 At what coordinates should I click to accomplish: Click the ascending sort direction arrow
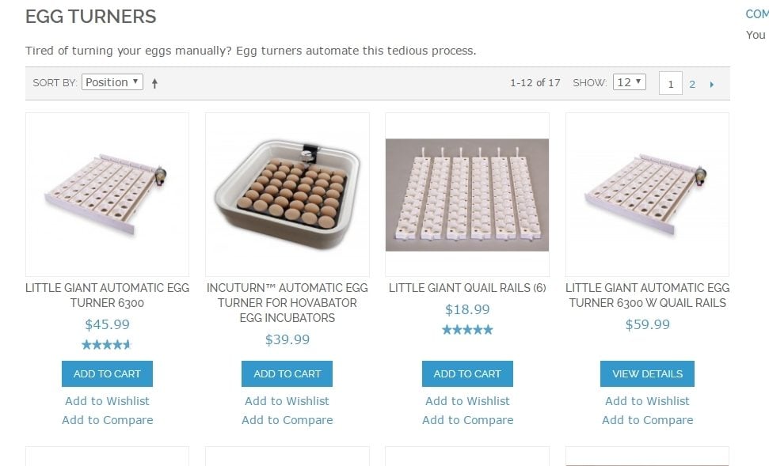pyautogui.click(x=154, y=83)
